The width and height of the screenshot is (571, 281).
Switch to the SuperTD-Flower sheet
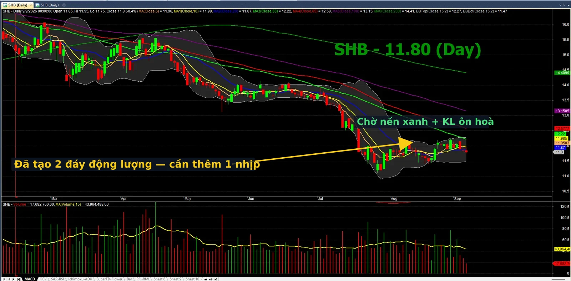109,279
